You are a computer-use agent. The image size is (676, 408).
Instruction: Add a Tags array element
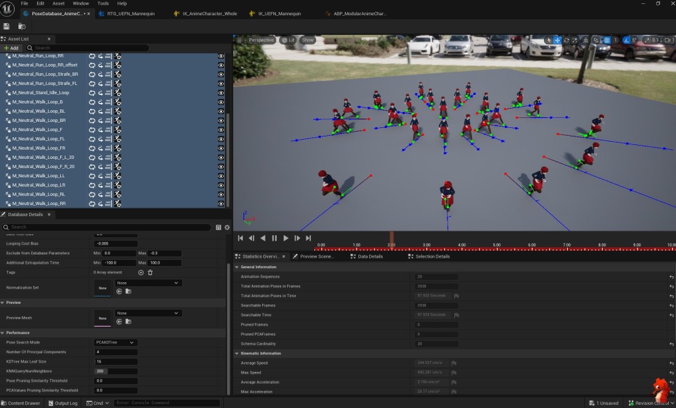pos(141,272)
